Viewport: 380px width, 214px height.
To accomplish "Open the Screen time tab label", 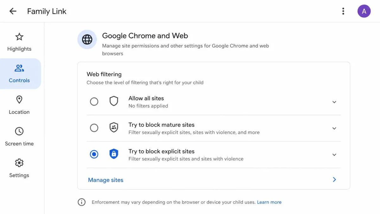I will [x=19, y=144].
